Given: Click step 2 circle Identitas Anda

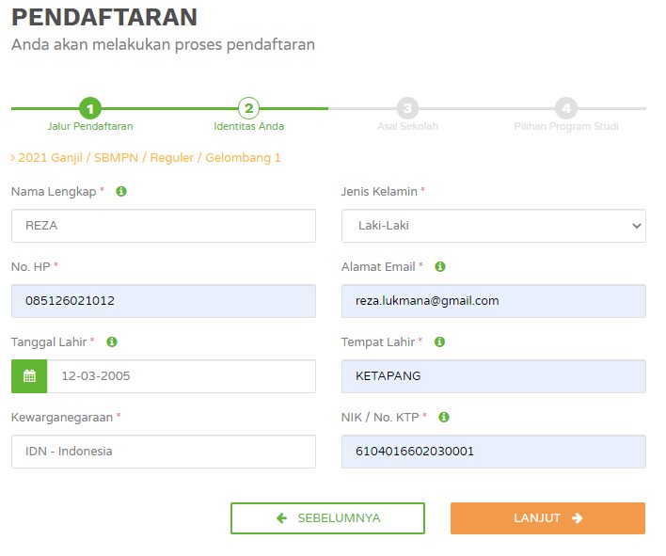Looking at the screenshot, I should pos(248,108).
